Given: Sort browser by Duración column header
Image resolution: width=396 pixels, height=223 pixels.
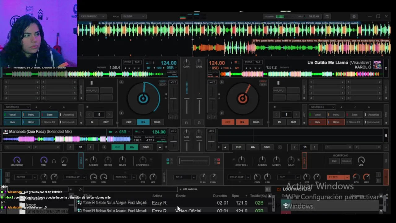Looking at the screenshot, I should click(220, 196).
